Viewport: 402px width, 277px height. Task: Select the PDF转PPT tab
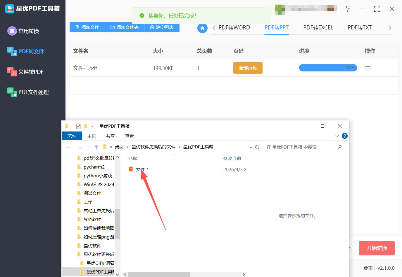click(x=277, y=28)
